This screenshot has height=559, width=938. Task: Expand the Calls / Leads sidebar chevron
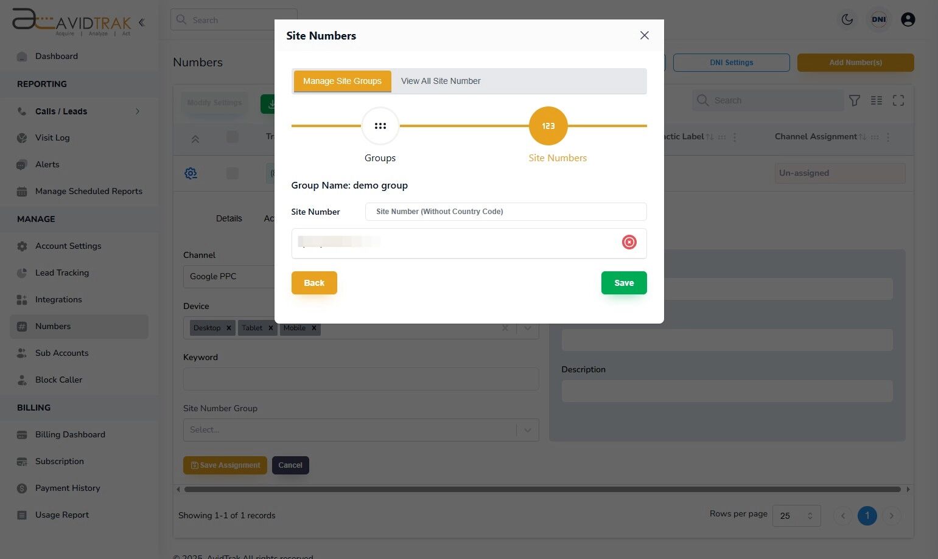(138, 111)
